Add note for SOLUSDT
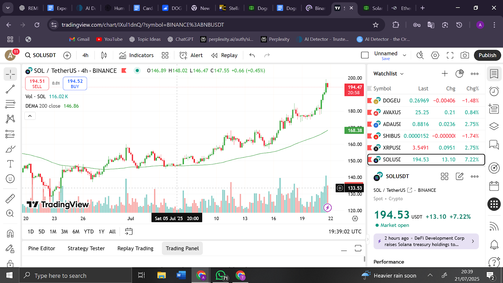Image resolution: width=503 pixels, height=283 pixels. pos(460,176)
